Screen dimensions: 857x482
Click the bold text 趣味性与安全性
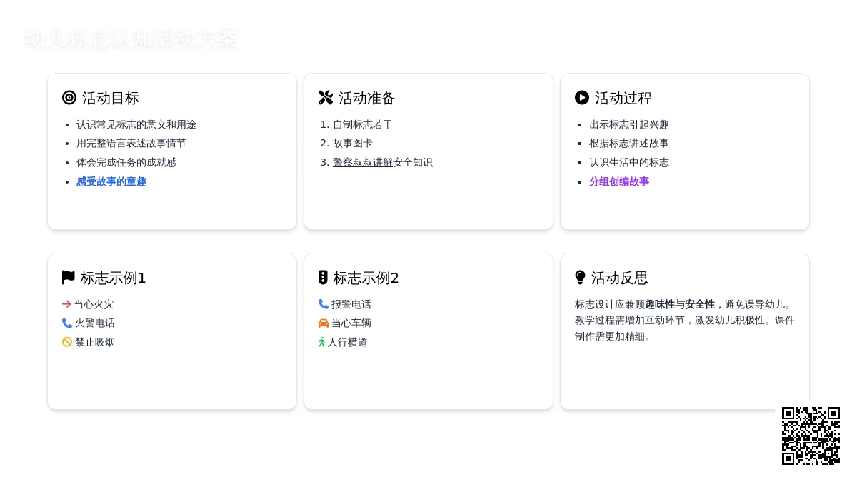[680, 304]
